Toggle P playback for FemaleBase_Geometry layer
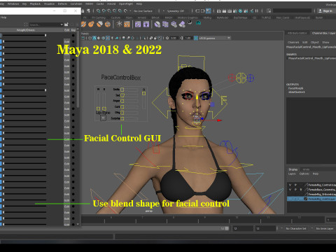The image size is (336, 252). (x=295, y=190)
